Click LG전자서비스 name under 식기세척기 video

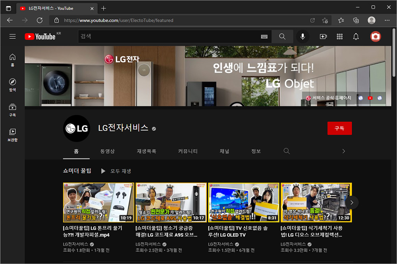(293, 244)
